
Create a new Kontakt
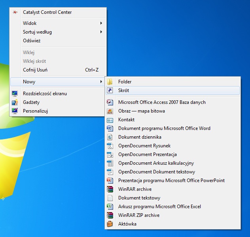tap(173, 120)
